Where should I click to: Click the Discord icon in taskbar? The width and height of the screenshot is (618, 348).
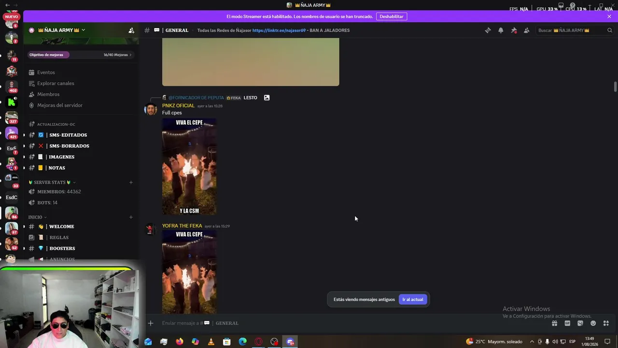(x=290, y=342)
